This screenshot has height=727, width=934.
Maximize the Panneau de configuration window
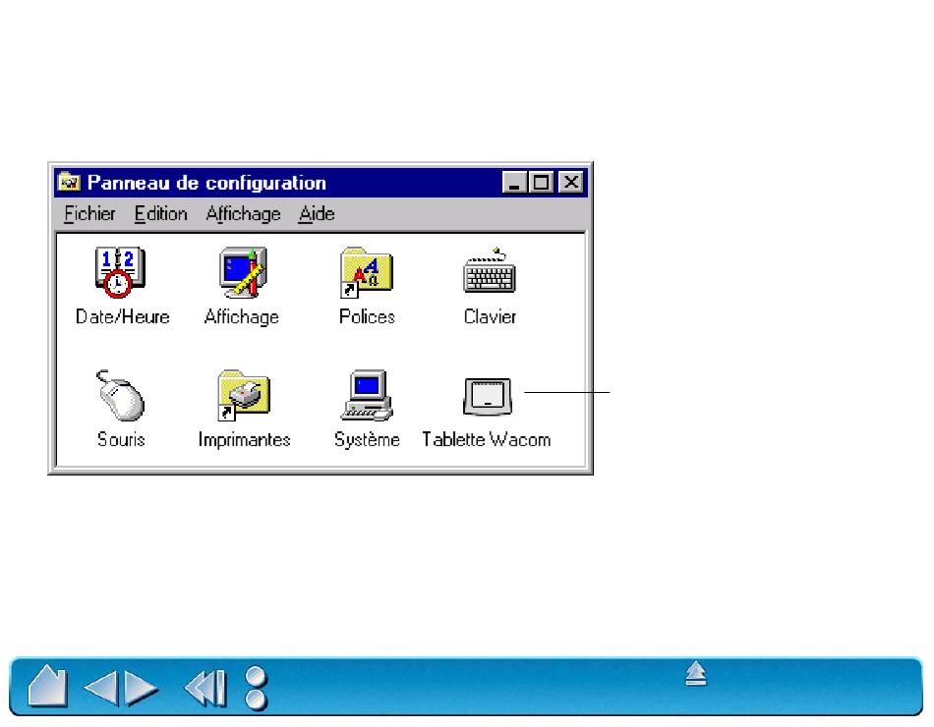541,182
